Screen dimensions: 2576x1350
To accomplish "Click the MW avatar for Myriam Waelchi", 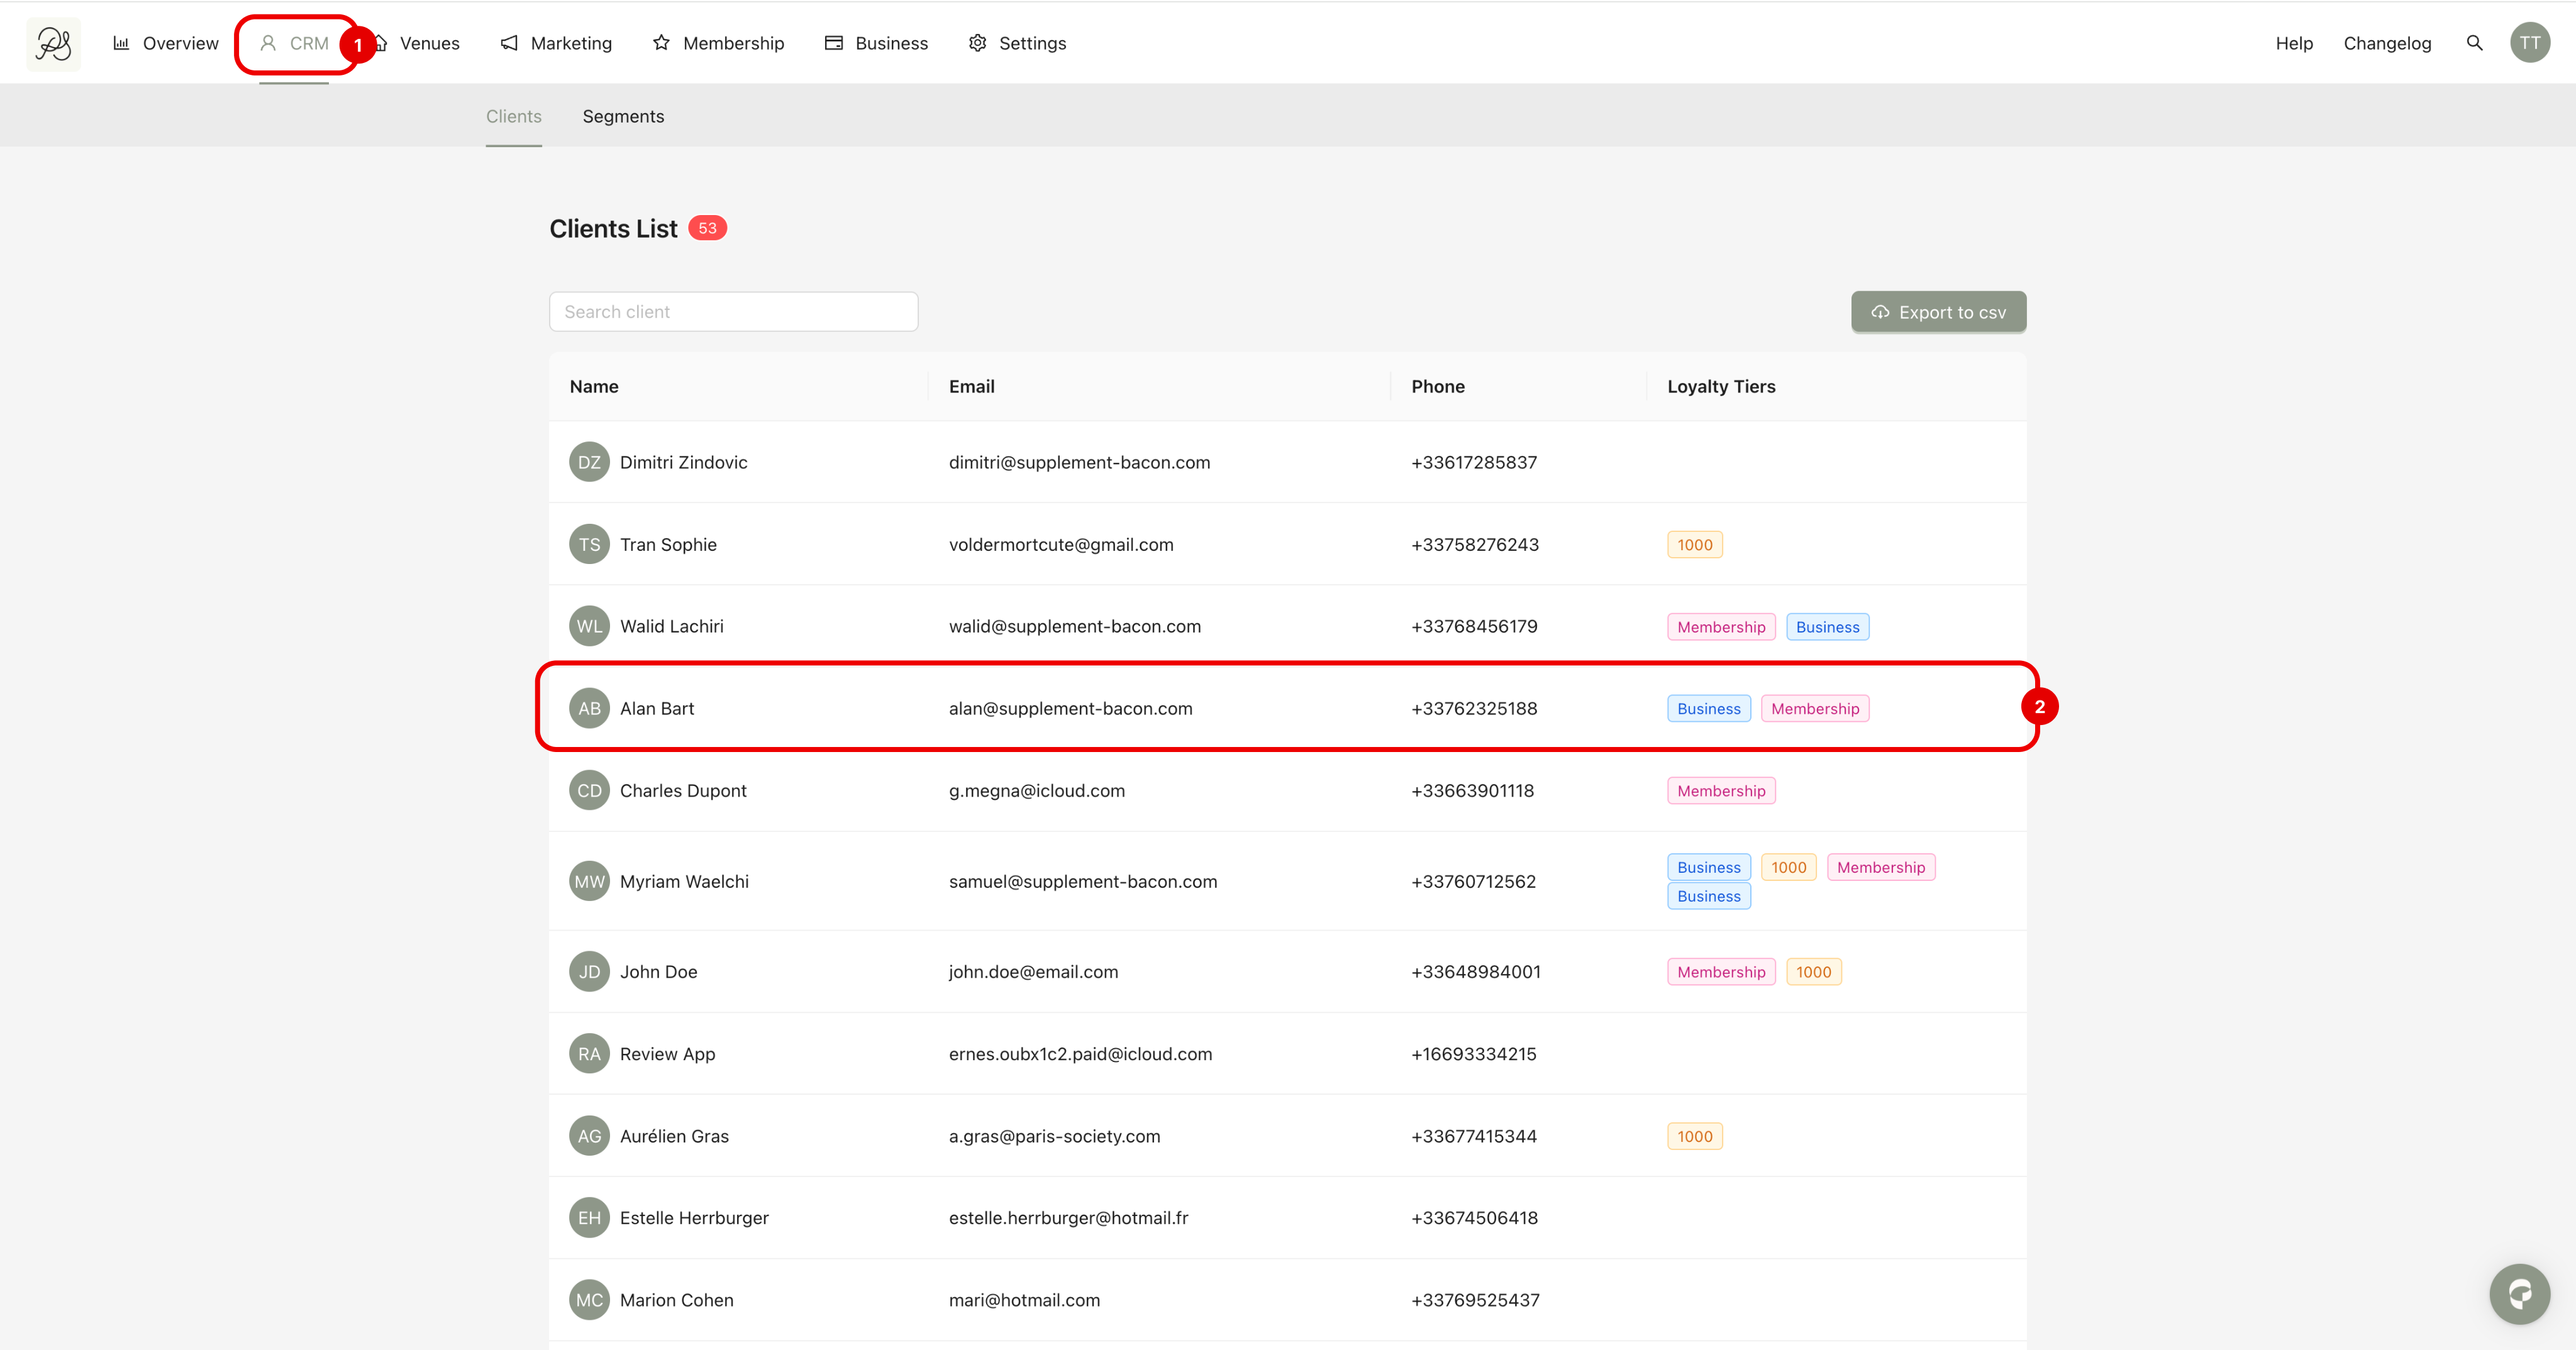I will [x=589, y=881].
